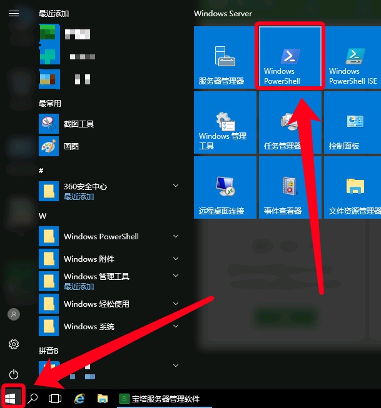Open the Windows 附件 folder
This screenshot has height=408, width=381.
109,259
